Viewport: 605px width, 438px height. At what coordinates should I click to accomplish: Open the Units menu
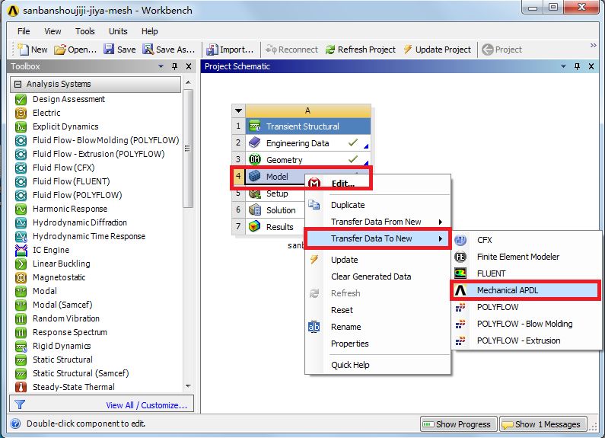(x=118, y=31)
